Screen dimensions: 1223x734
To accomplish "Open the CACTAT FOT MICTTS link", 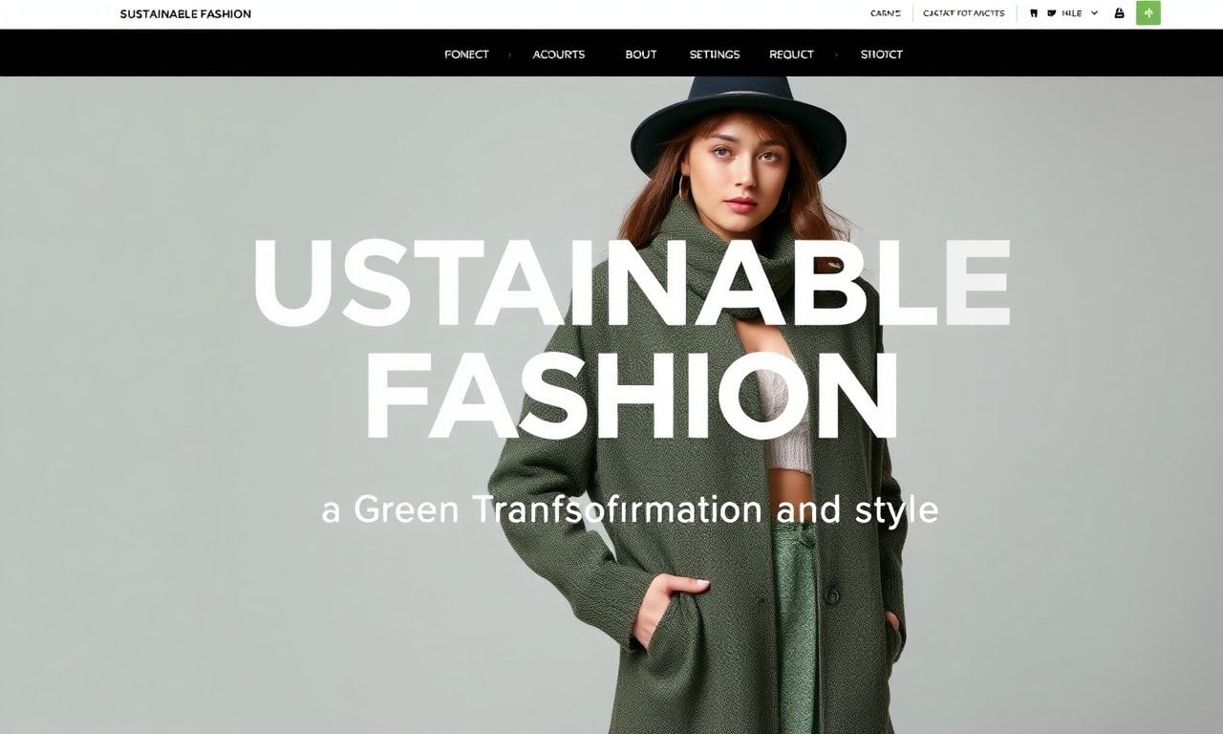I will click(x=963, y=13).
